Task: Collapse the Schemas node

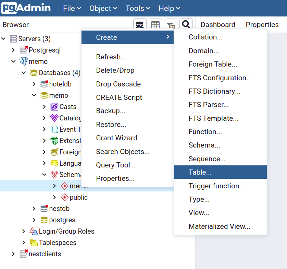Action: (44, 174)
